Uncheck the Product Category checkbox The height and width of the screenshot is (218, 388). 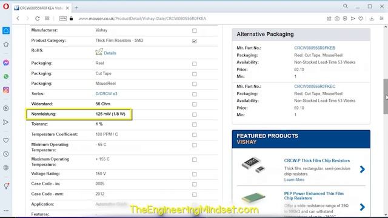click(x=194, y=41)
